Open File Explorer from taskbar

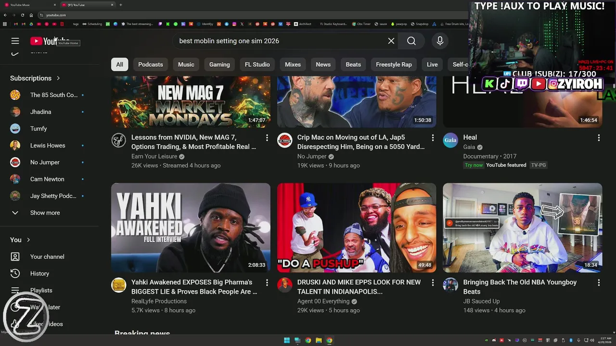319,340
